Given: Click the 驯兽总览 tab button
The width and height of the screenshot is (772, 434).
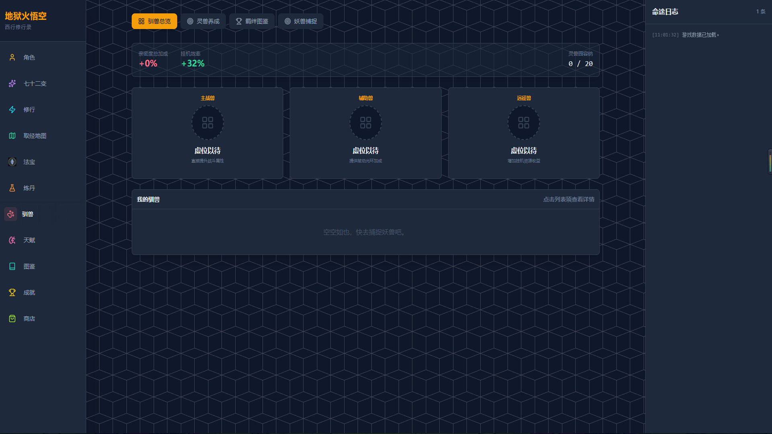Looking at the screenshot, I should (154, 21).
